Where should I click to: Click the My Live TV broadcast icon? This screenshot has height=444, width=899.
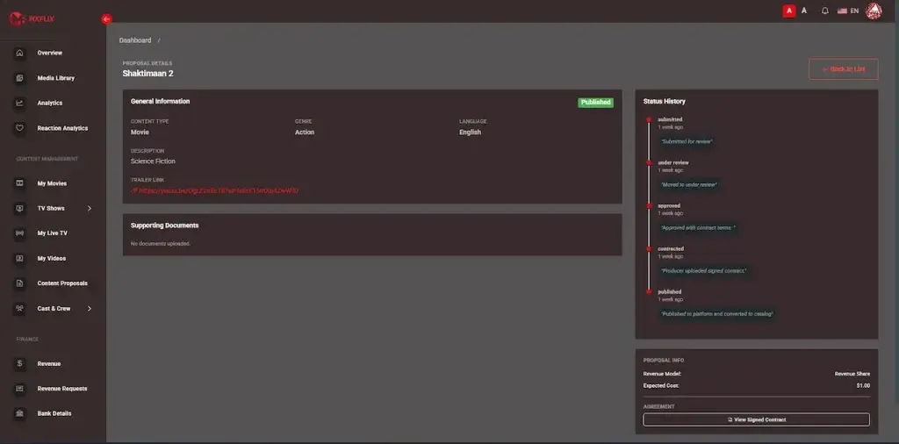pos(19,233)
